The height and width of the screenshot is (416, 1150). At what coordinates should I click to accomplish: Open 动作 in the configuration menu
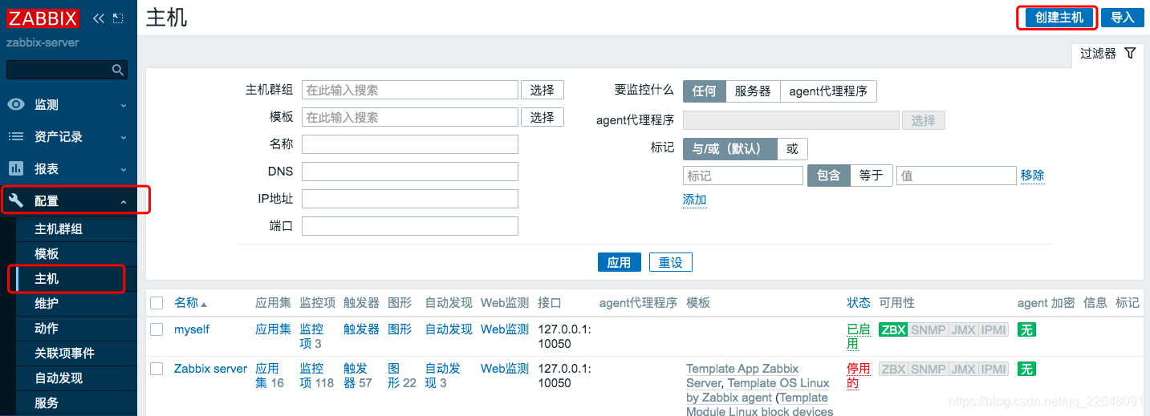point(76,328)
